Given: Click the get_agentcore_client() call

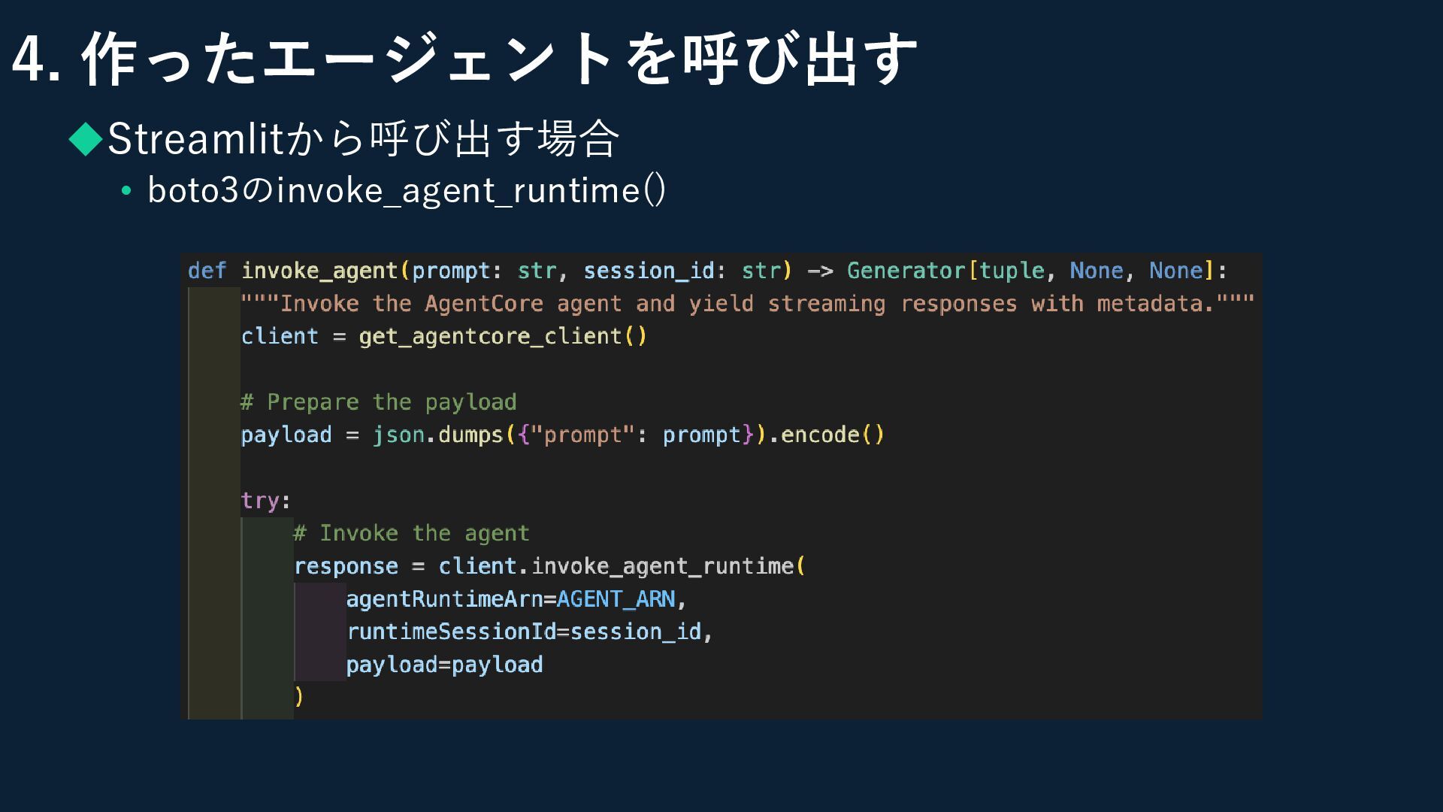Looking at the screenshot, I should click(x=503, y=337).
